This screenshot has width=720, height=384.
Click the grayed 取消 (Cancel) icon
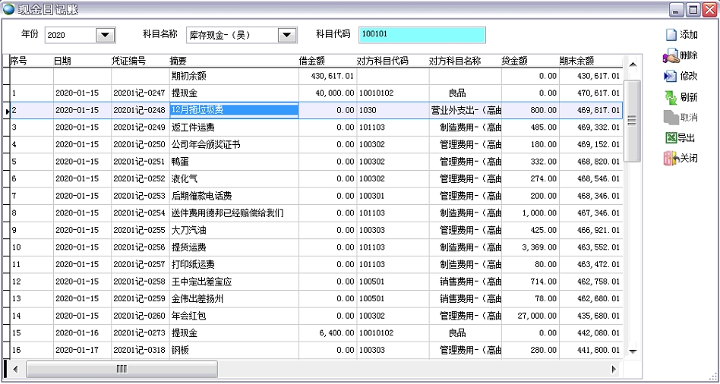coord(671,118)
